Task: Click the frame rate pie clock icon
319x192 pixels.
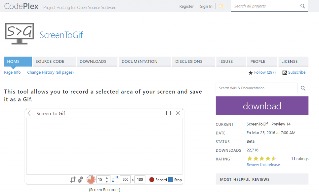Action: click(91, 180)
